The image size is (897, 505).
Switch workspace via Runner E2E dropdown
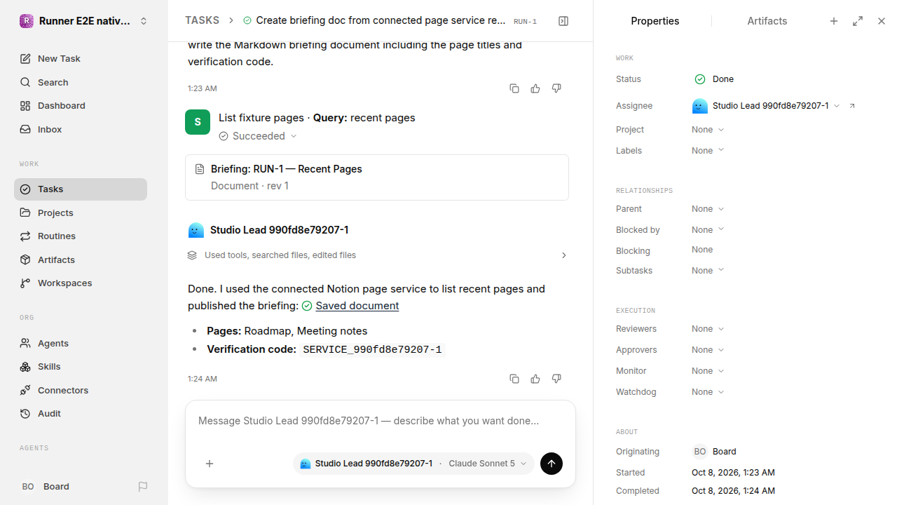tap(84, 21)
